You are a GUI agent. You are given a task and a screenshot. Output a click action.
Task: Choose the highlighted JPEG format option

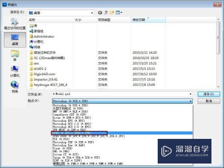point(122,133)
